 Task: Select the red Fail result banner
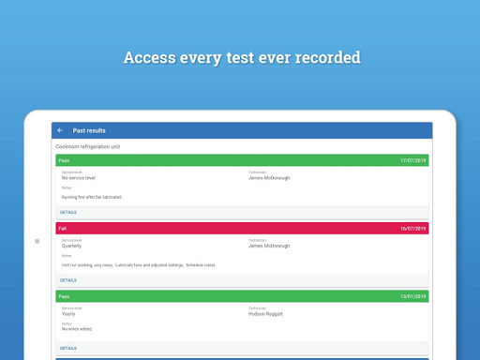tap(242, 229)
